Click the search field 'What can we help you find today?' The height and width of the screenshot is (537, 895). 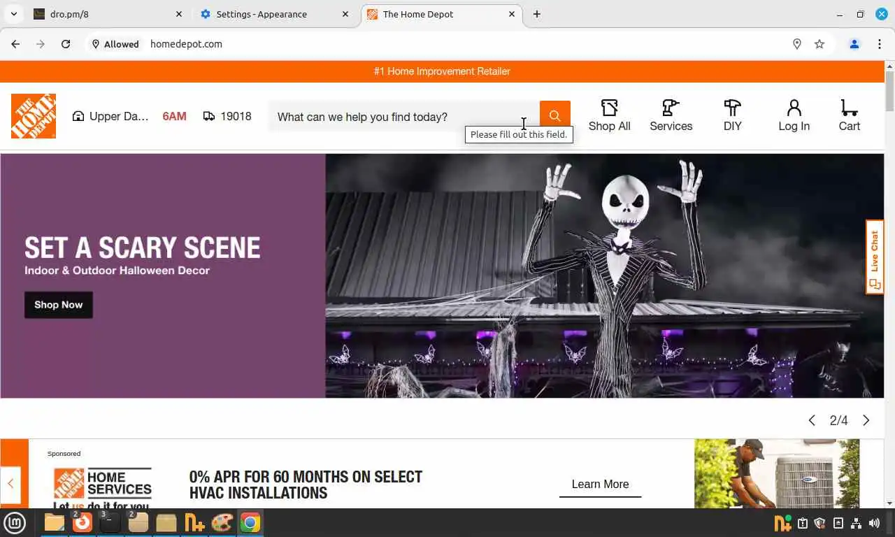point(404,117)
